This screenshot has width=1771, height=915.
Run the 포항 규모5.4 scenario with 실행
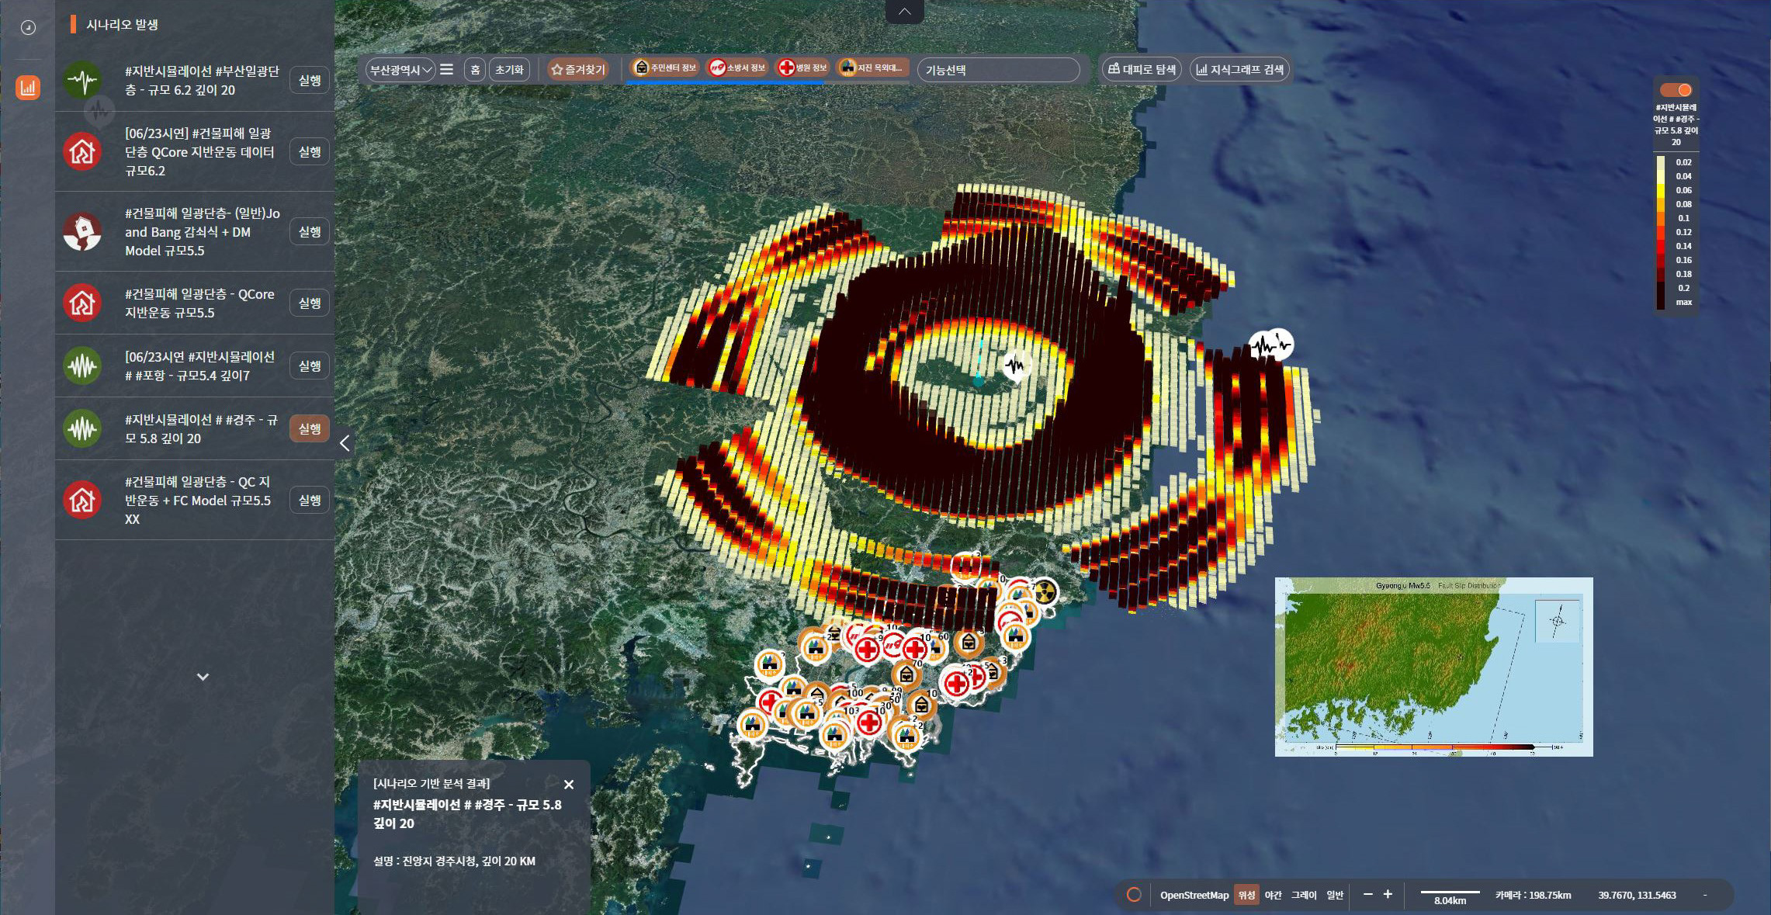[309, 366]
